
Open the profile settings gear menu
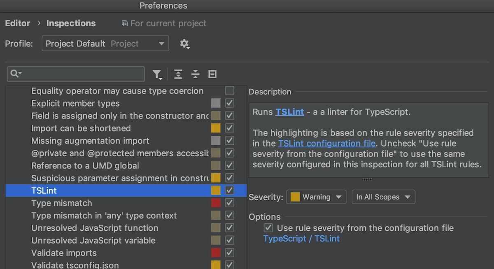(x=184, y=44)
